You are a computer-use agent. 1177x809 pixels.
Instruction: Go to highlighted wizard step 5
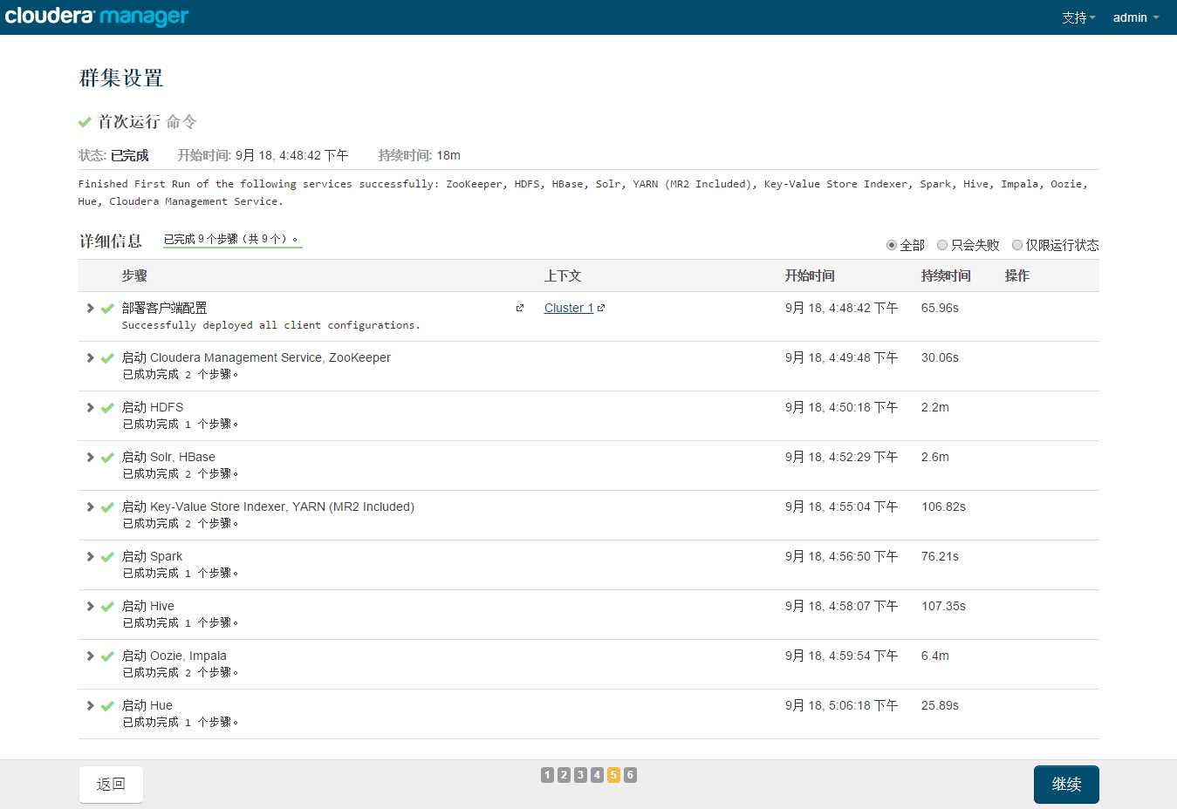(x=613, y=775)
